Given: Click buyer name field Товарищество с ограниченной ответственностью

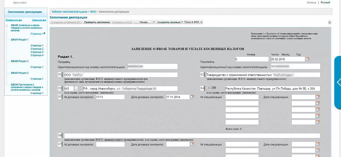Looking at the screenshot, I should click(x=263, y=75).
